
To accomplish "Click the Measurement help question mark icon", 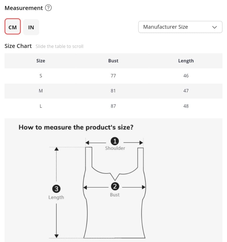I will pos(49,8).
